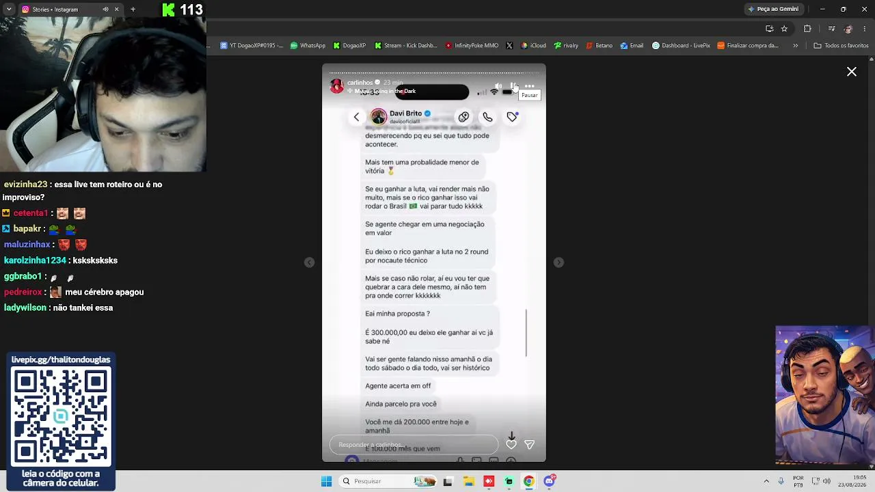Expand the tab search dropdown arrow
This screenshot has width=875, height=492.
coord(9,10)
